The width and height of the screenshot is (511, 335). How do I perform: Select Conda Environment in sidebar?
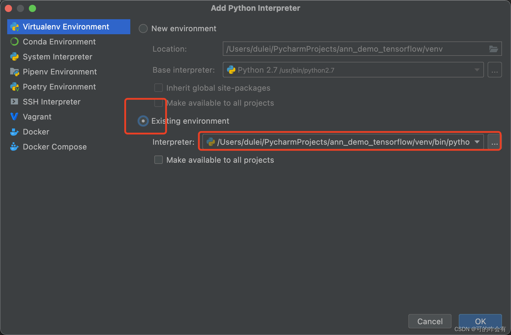pyautogui.click(x=69, y=42)
